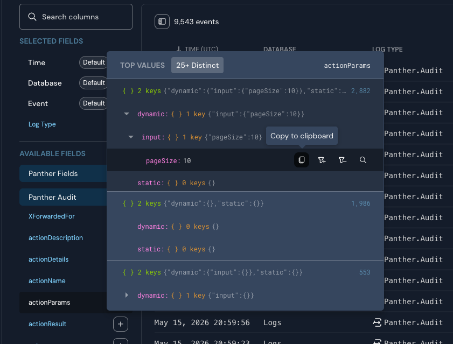The image size is (453, 344).
Task: Click the LOG TYPE column header
Action: (387, 49)
